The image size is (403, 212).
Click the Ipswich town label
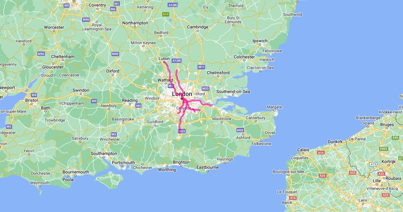(x=260, y=41)
